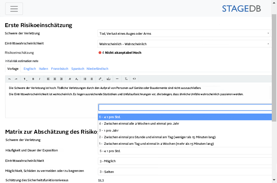Viewport: 277px width, 183px height.
Task: Insert a horizontal line in the editor
Action: (x=117, y=79)
